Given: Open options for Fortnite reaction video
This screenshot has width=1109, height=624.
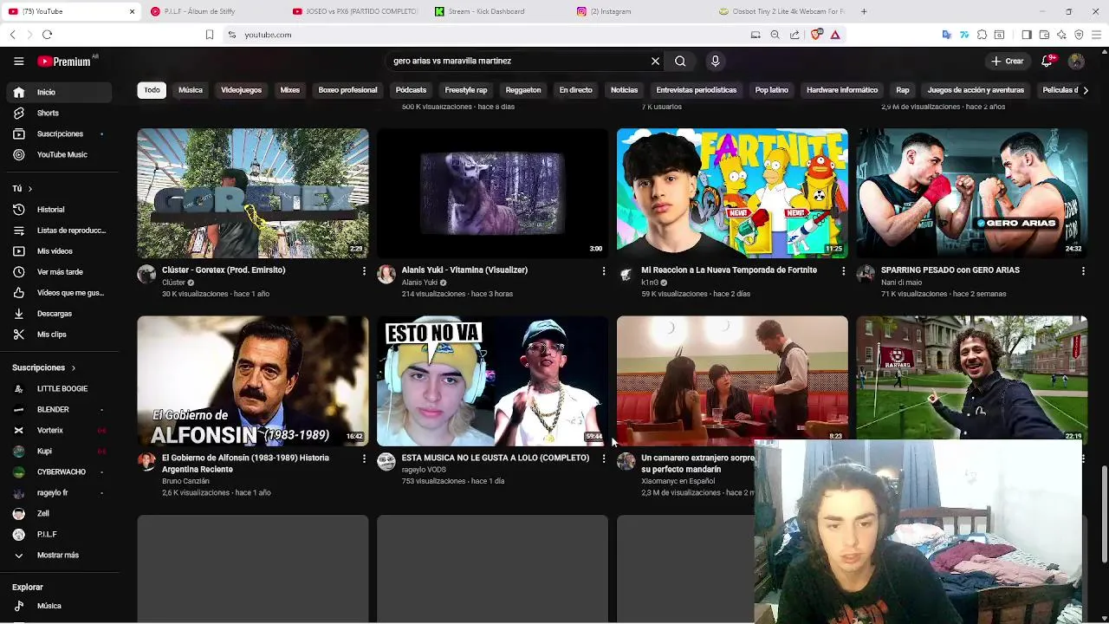Looking at the screenshot, I should click(843, 271).
